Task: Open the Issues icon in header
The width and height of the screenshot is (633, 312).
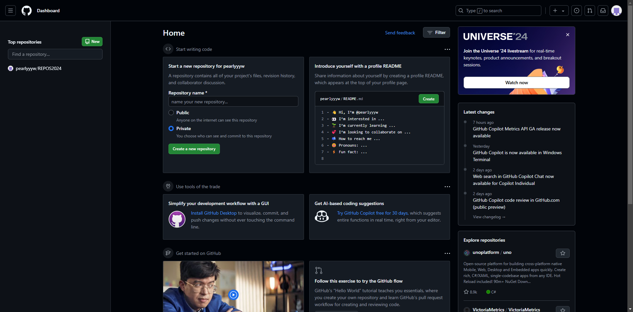Action: (x=577, y=11)
